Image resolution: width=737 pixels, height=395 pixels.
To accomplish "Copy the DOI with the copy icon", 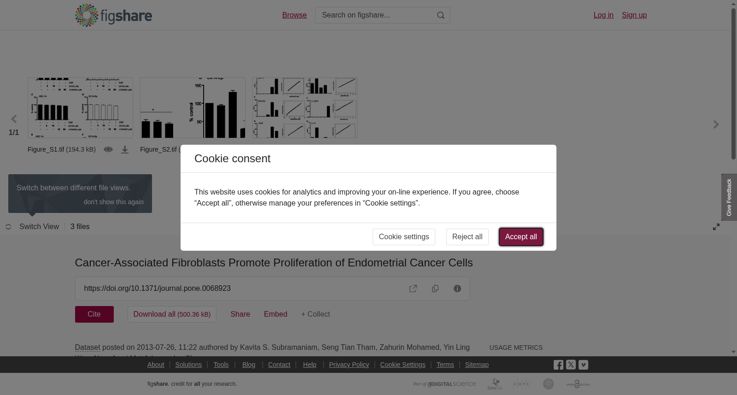I will [x=435, y=289].
